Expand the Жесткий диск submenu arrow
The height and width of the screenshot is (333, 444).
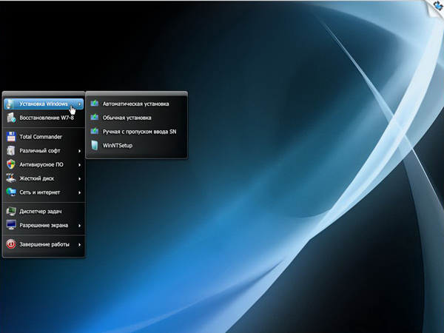(80, 178)
